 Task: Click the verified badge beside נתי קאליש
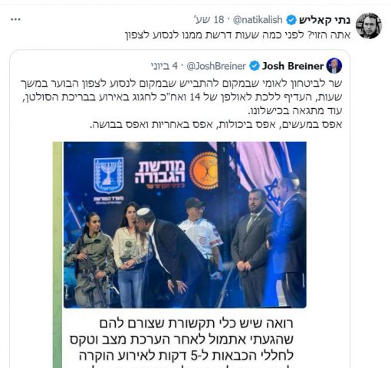(x=291, y=20)
